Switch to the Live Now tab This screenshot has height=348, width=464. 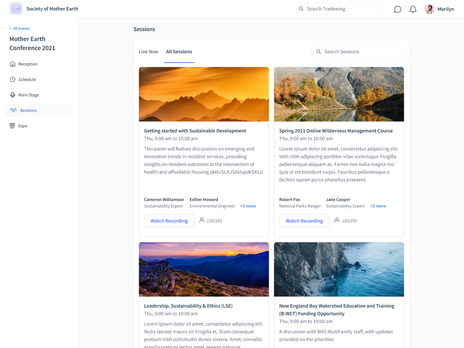tap(148, 52)
